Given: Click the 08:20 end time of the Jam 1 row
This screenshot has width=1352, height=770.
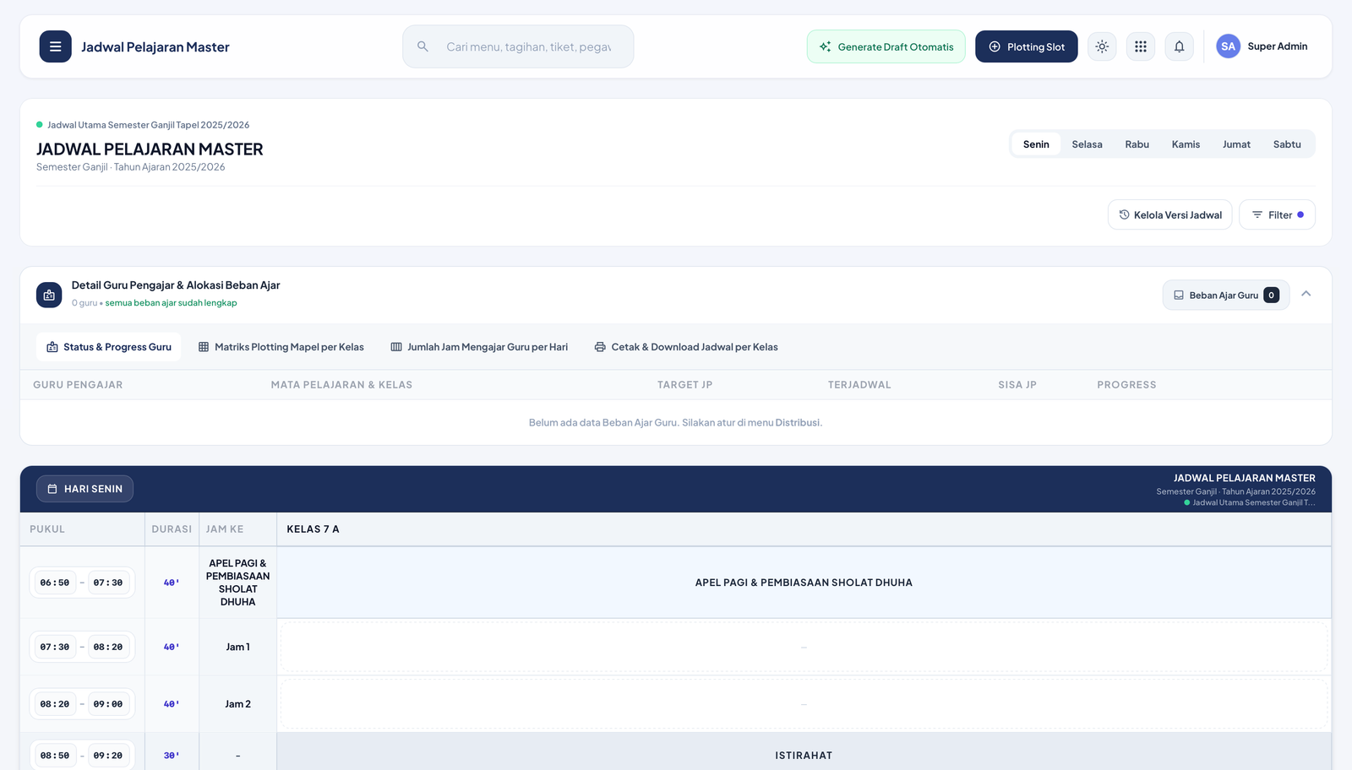Looking at the screenshot, I should click(x=108, y=647).
